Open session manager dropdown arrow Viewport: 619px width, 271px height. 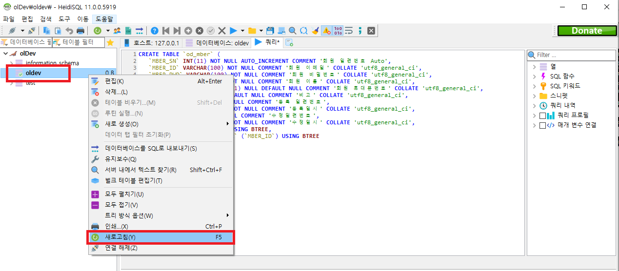click(x=22, y=30)
